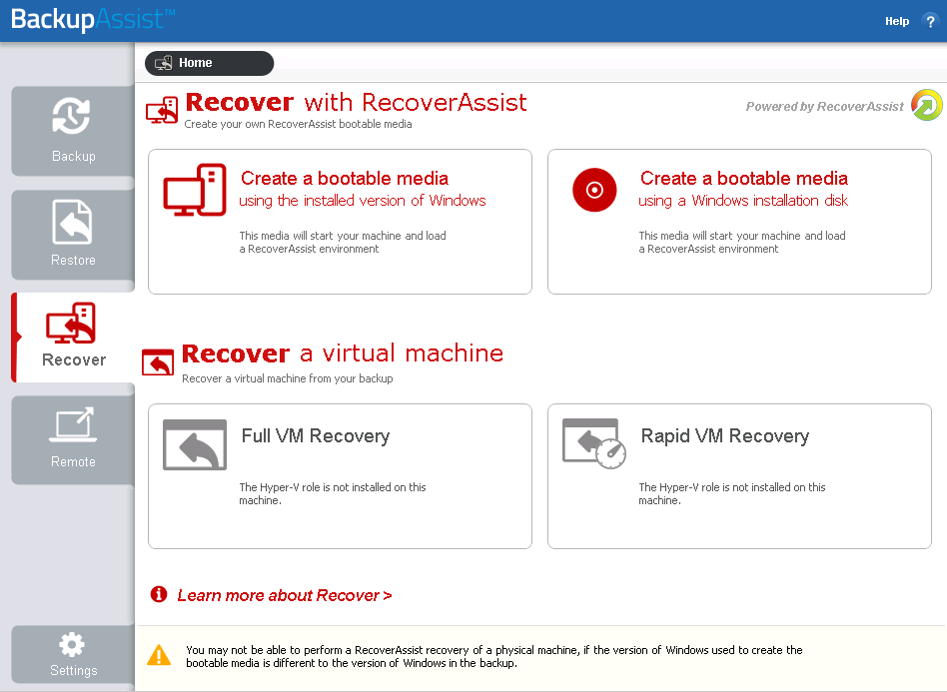Image resolution: width=947 pixels, height=692 pixels.
Task: Open the Settings sidebar tab
Action: 73,654
